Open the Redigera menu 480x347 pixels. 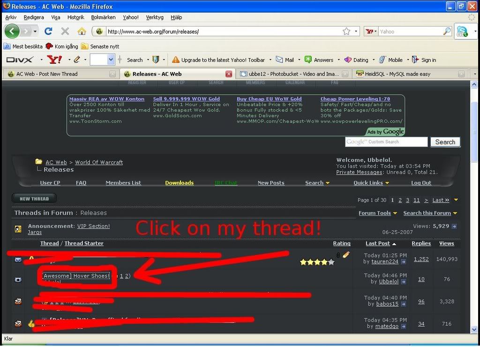coord(34,17)
